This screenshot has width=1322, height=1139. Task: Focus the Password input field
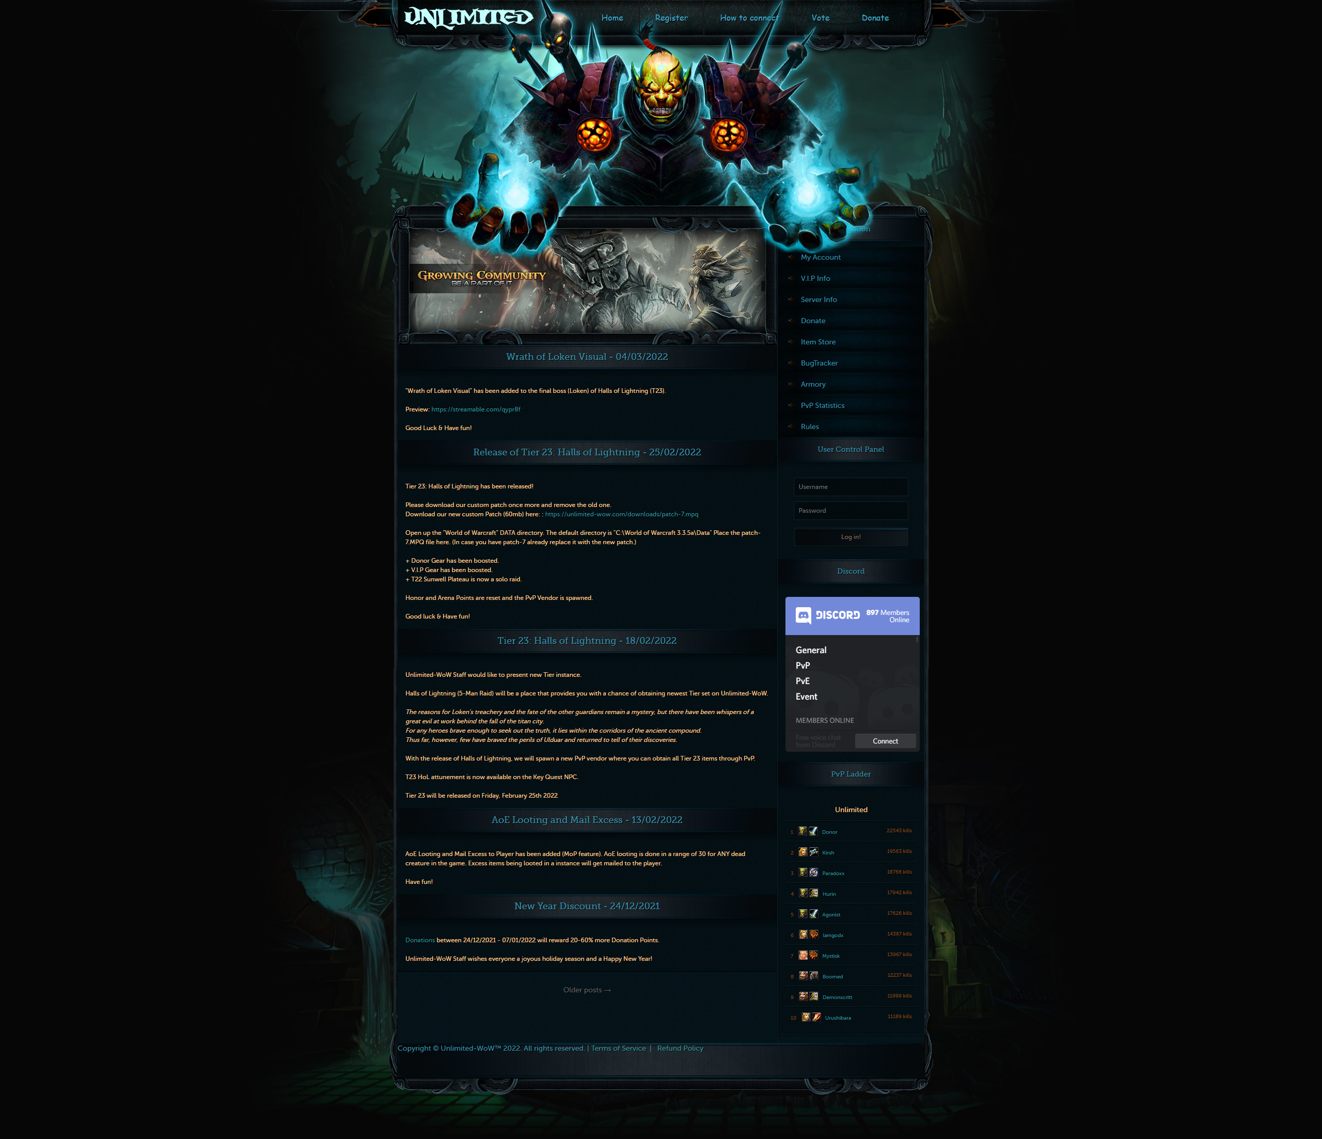(x=851, y=511)
